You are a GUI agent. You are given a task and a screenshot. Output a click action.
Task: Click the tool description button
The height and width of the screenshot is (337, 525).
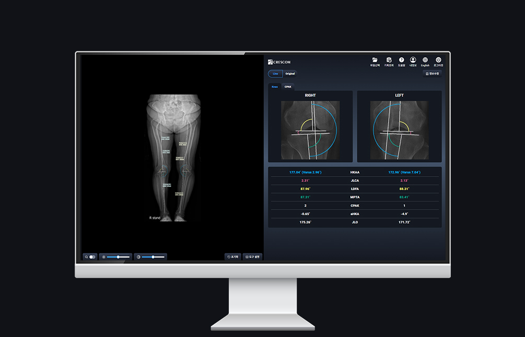click(x=252, y=257)
